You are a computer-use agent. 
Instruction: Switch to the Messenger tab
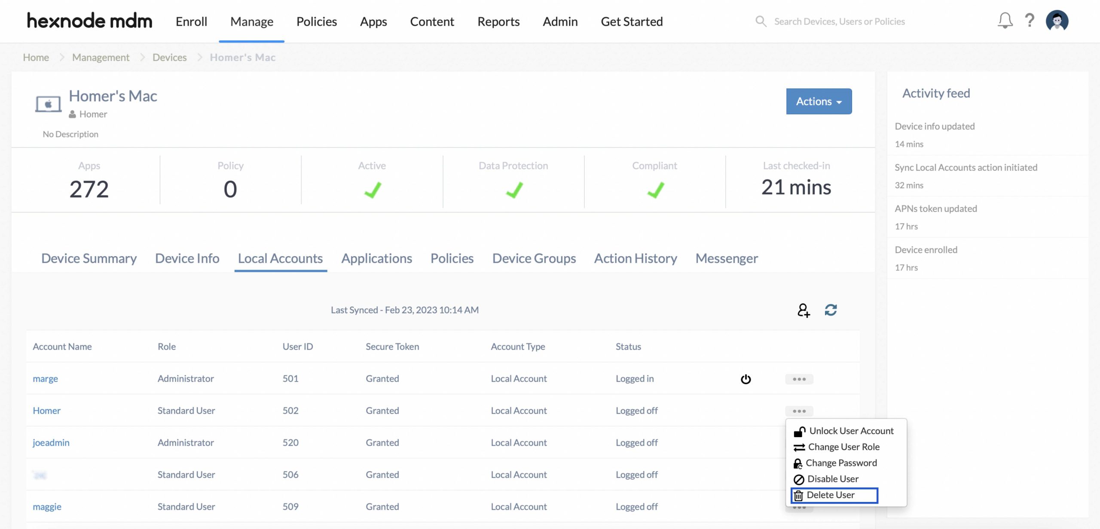[x=727, y=258]
